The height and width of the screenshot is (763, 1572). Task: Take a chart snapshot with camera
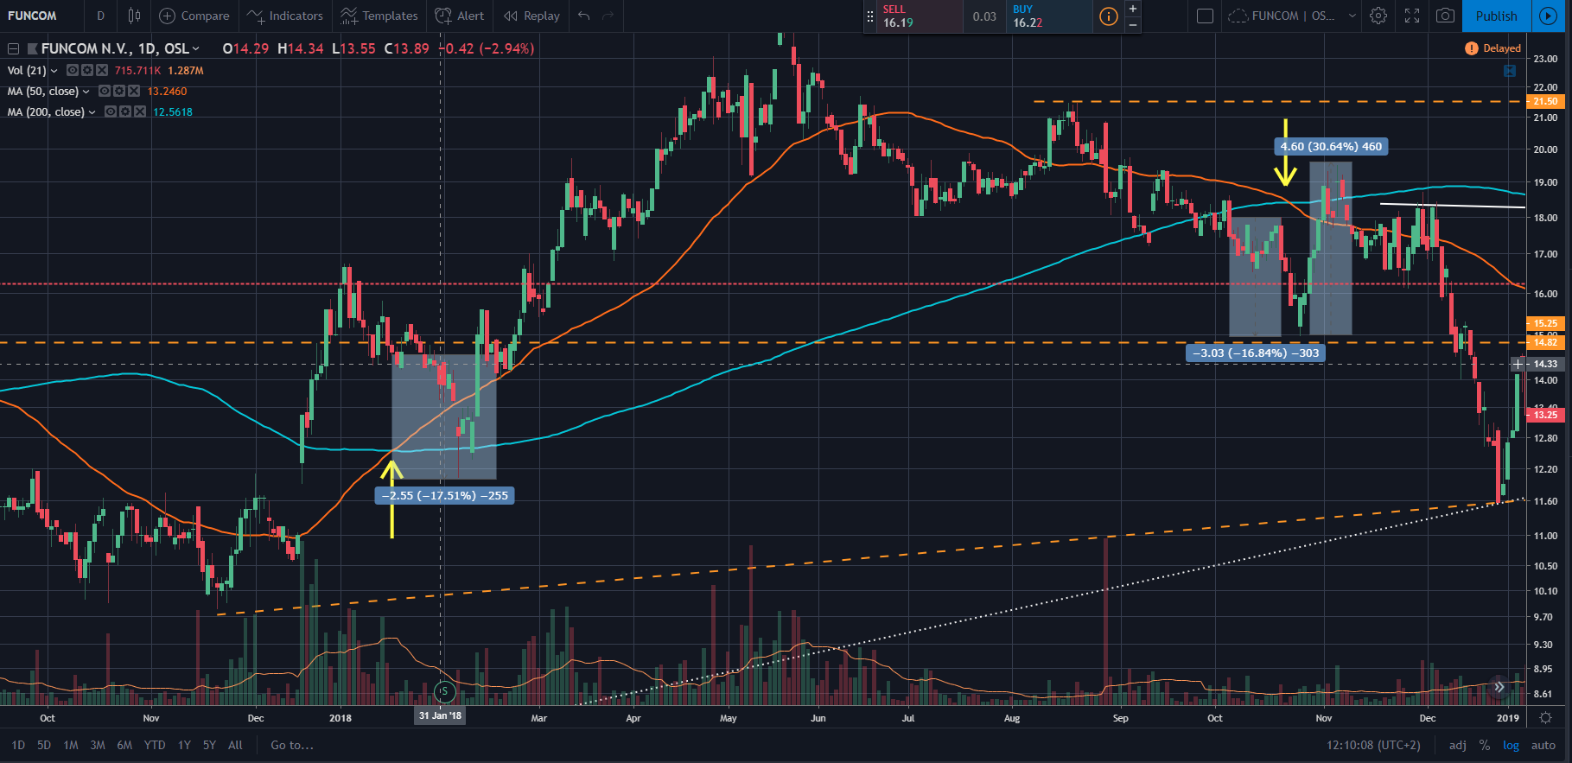(1445, 16)
